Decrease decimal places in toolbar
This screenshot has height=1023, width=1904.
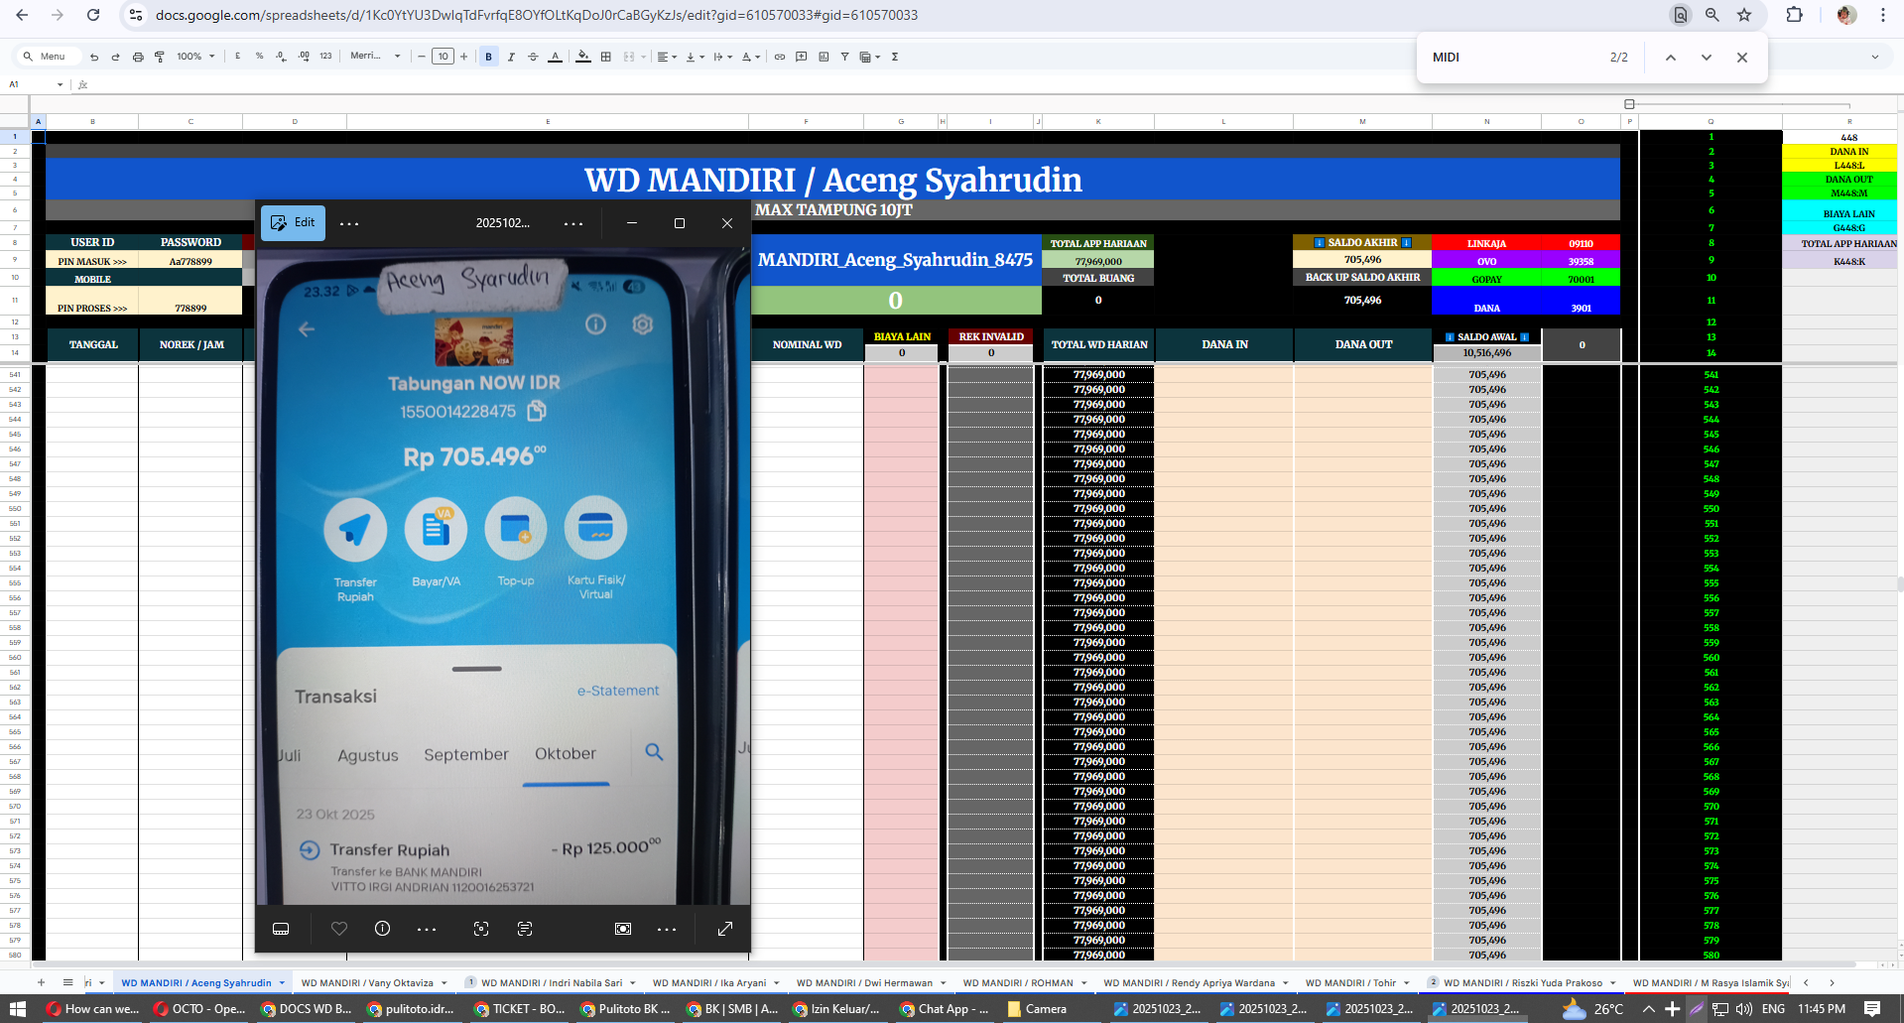pos(281,57)
